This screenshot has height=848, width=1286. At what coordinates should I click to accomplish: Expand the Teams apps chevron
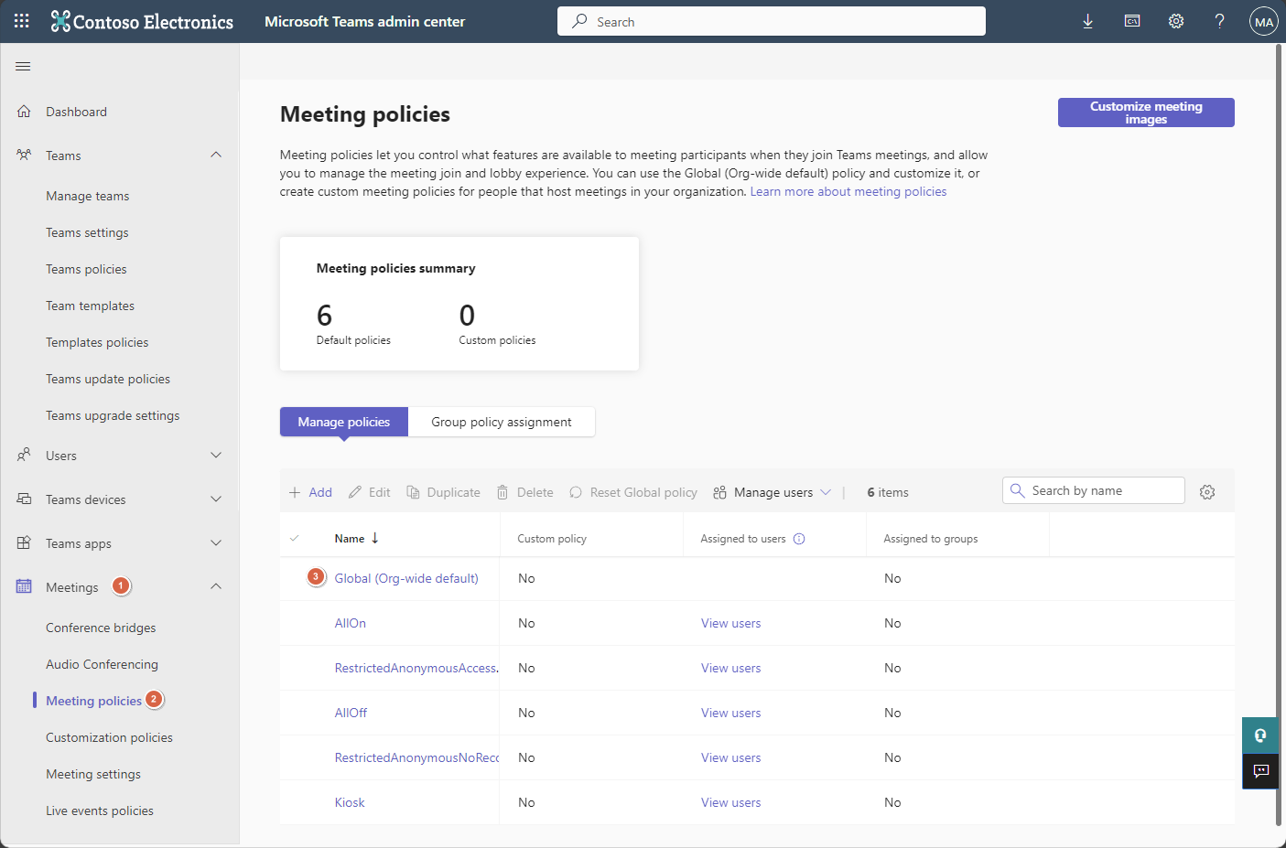coord(216,543)
